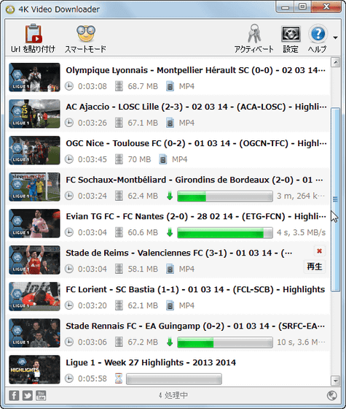The height and width of the screenshot is (409, 346).
Task: Select the Olympique Lyonnais video thumbnail
Action: click(x=34, y=77)
